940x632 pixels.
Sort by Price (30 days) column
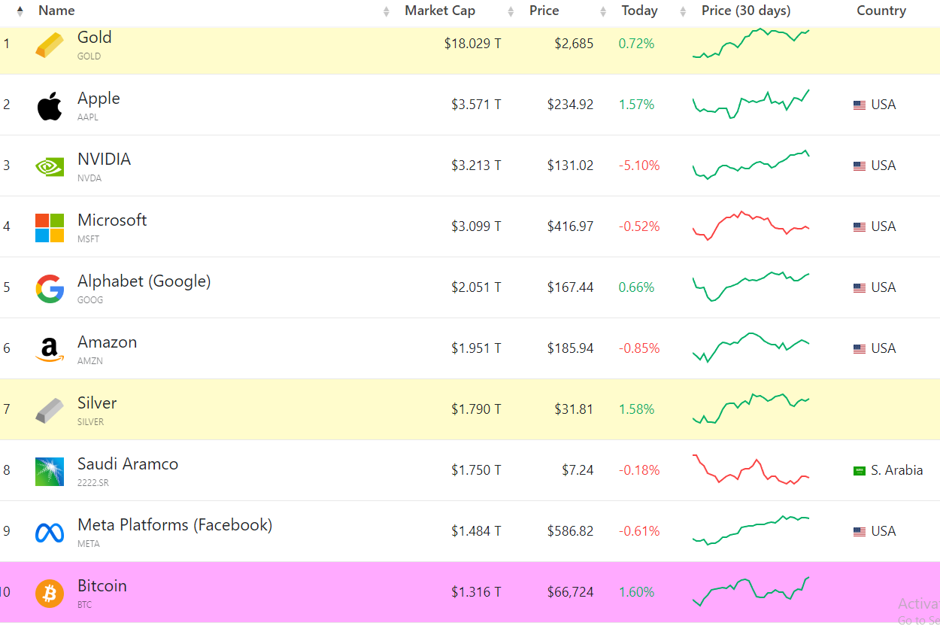click(746, 11)
